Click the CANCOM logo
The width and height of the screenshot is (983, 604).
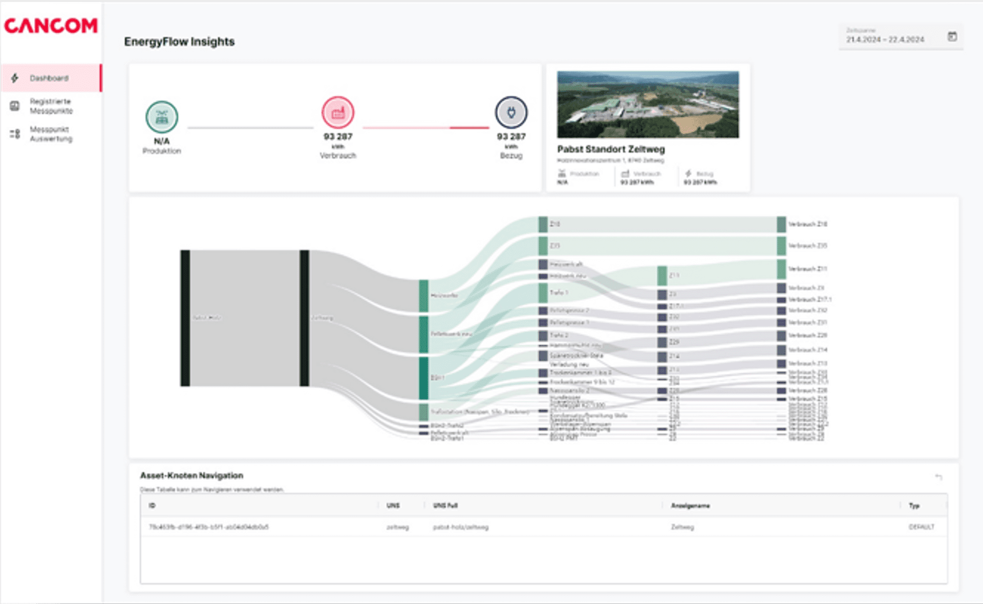(x=51, y=26)
